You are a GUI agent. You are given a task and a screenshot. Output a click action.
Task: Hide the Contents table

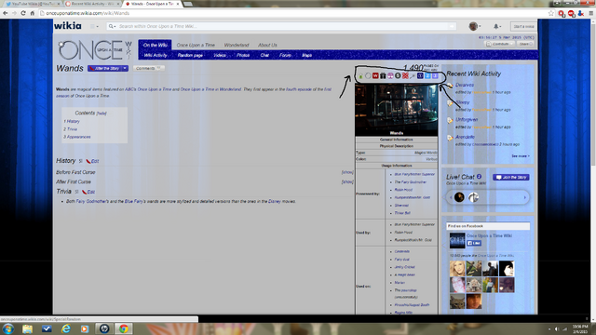tap(102, 114)
